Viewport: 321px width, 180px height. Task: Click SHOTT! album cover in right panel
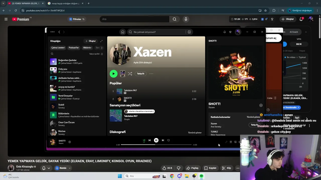236,72
